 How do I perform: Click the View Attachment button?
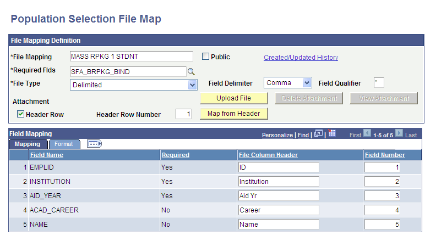tap(384, 98)
